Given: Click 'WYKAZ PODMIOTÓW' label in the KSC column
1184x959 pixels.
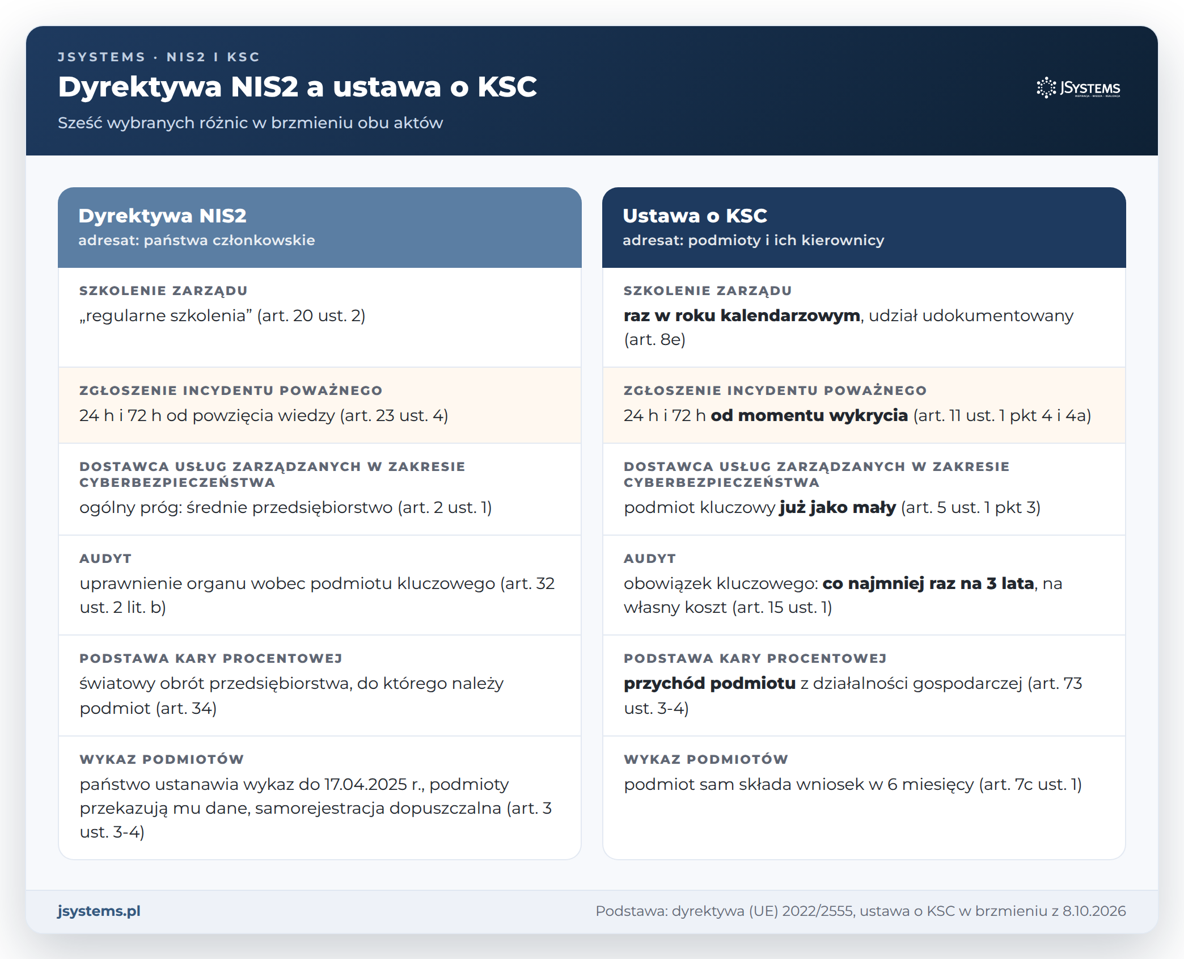Looking at the screenshot, I should 706,759.
